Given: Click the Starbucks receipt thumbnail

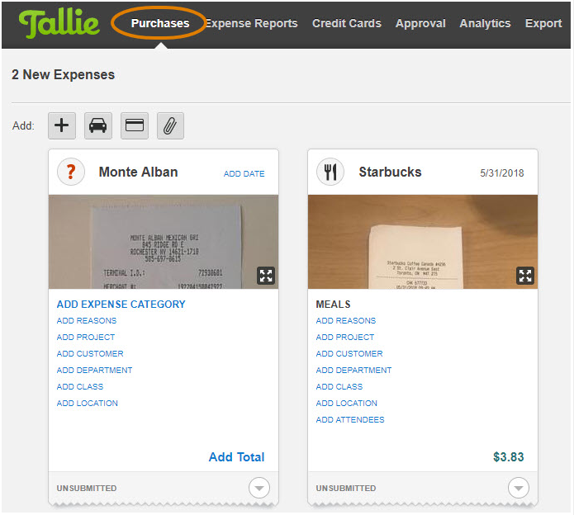Looking at the screenshot, I should tap(422, 242).
